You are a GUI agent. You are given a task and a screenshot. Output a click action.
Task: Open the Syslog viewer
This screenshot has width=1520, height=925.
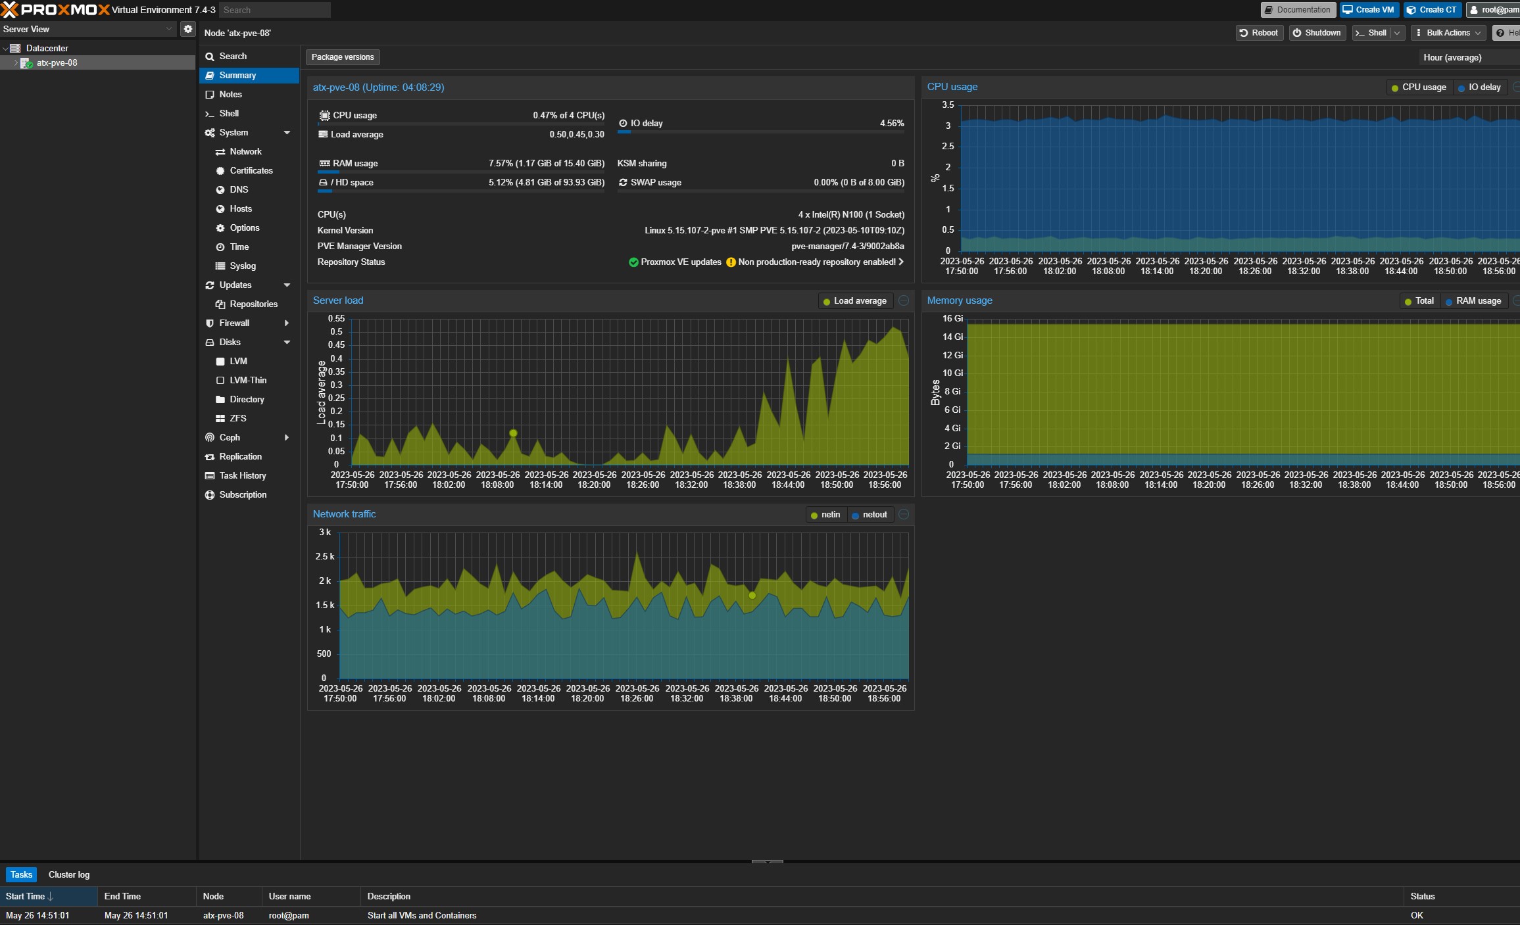click(x=243, y=266)
